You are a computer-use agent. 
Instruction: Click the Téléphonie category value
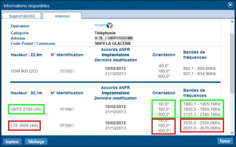point(105,33)
